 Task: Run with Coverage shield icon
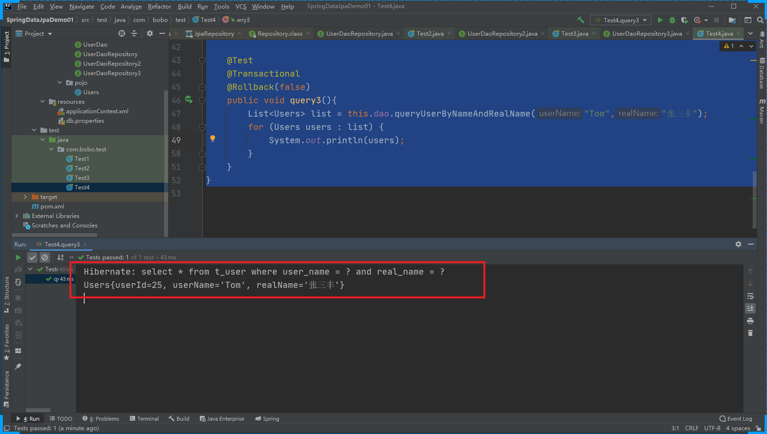[x=684, y=20]
